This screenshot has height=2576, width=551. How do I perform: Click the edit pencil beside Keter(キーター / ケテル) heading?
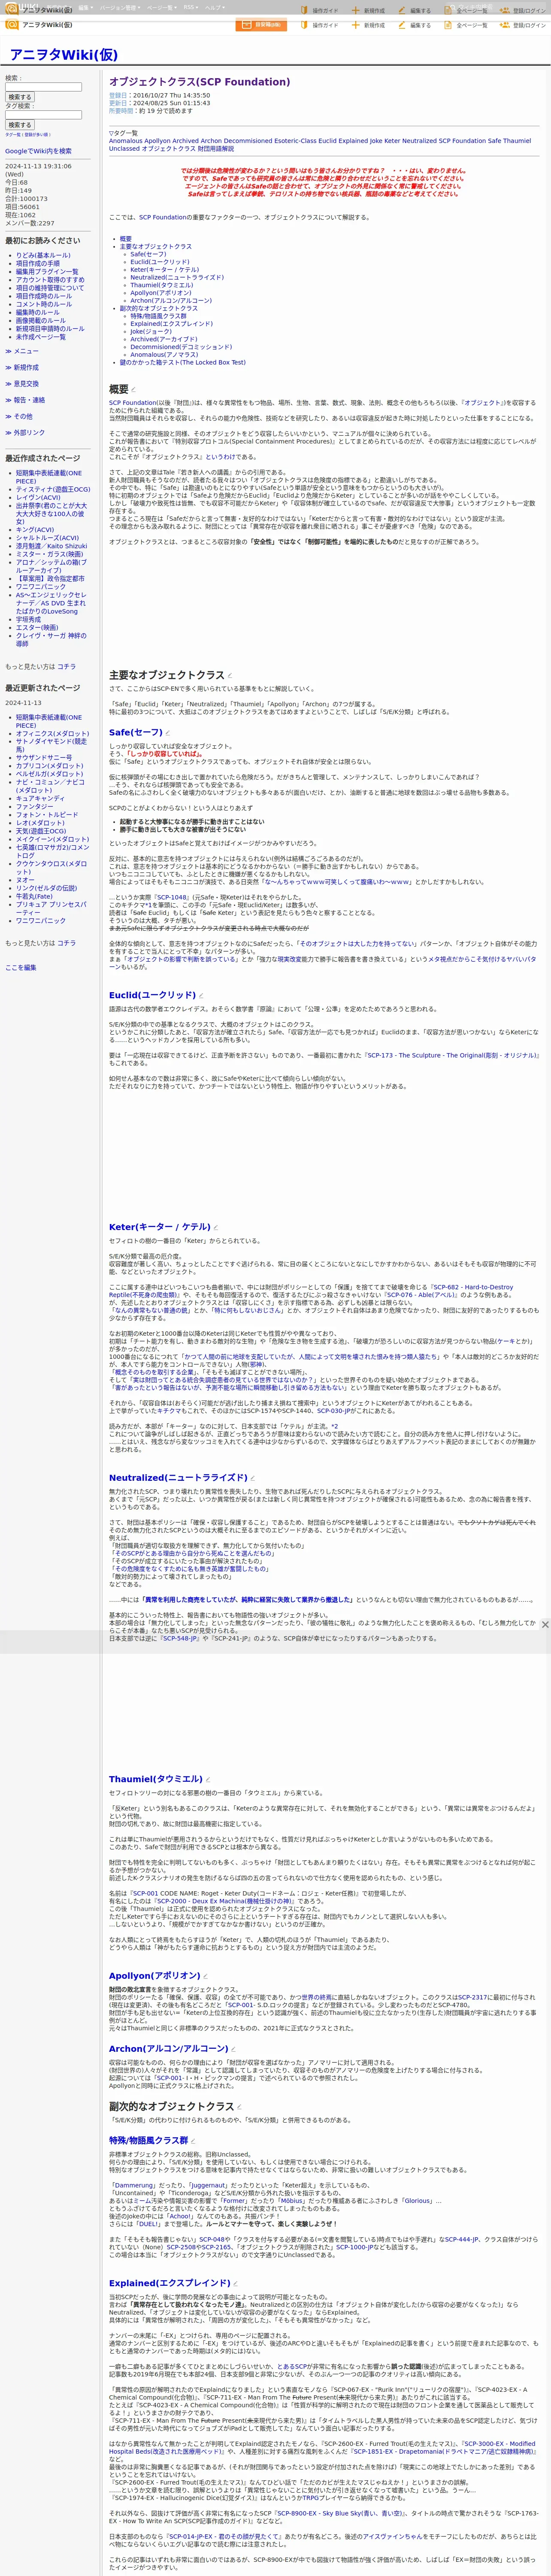pos(215,1227)
